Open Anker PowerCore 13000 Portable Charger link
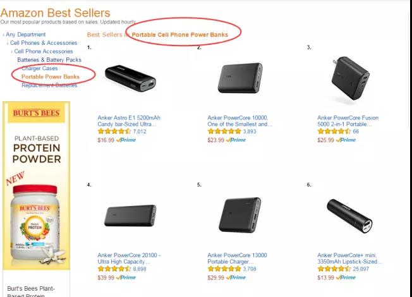The height and width of the screenshot is (297, 412). (239, 258)
